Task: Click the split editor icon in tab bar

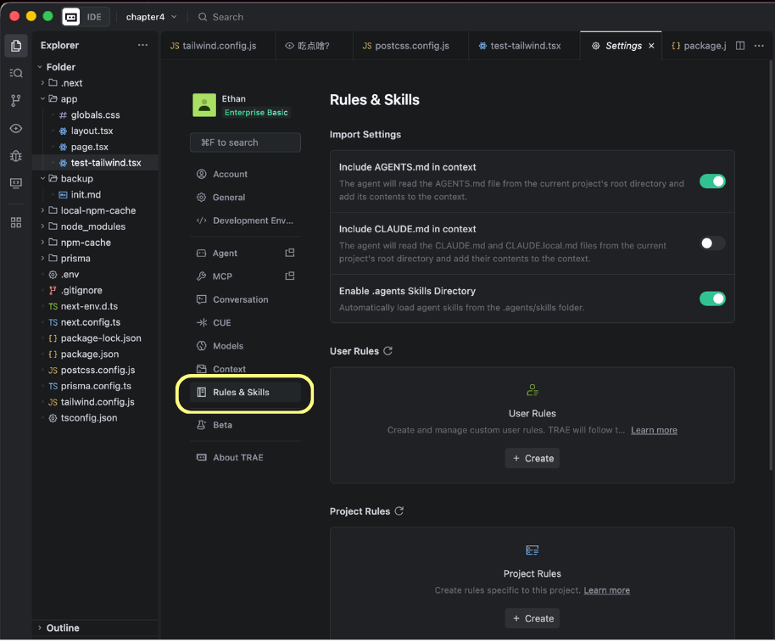Action: coord(740,46)
